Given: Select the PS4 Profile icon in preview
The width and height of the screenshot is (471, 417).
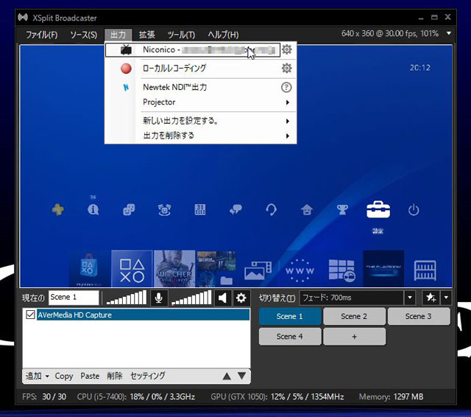Looking at the screenshot, I should click(x=307, y=209).
